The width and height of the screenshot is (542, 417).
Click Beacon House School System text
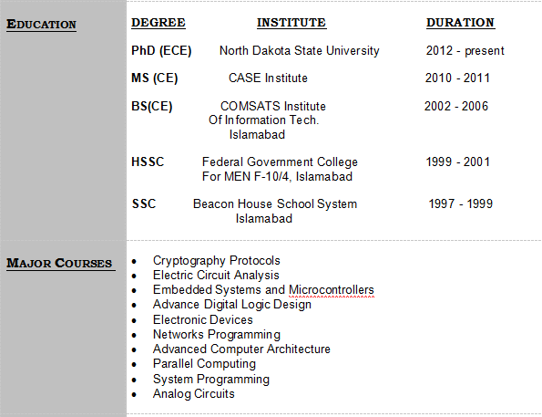275,204
